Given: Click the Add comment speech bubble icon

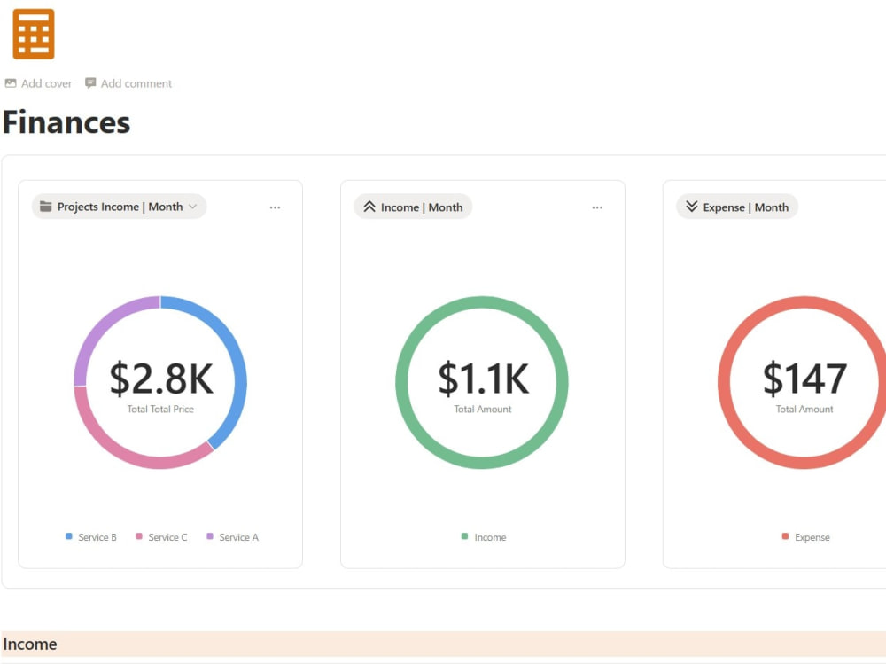Looking at the screenshot, I should [89, 83].
